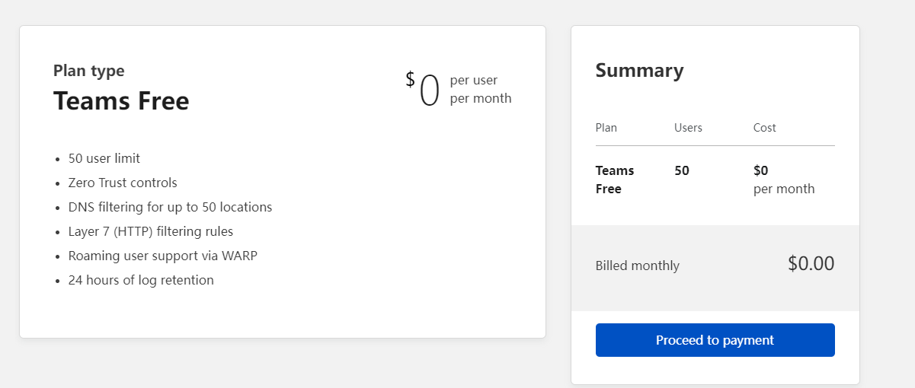Click the Proceed to payment button
The image size is (915, 388).
[x=715, y=340]
